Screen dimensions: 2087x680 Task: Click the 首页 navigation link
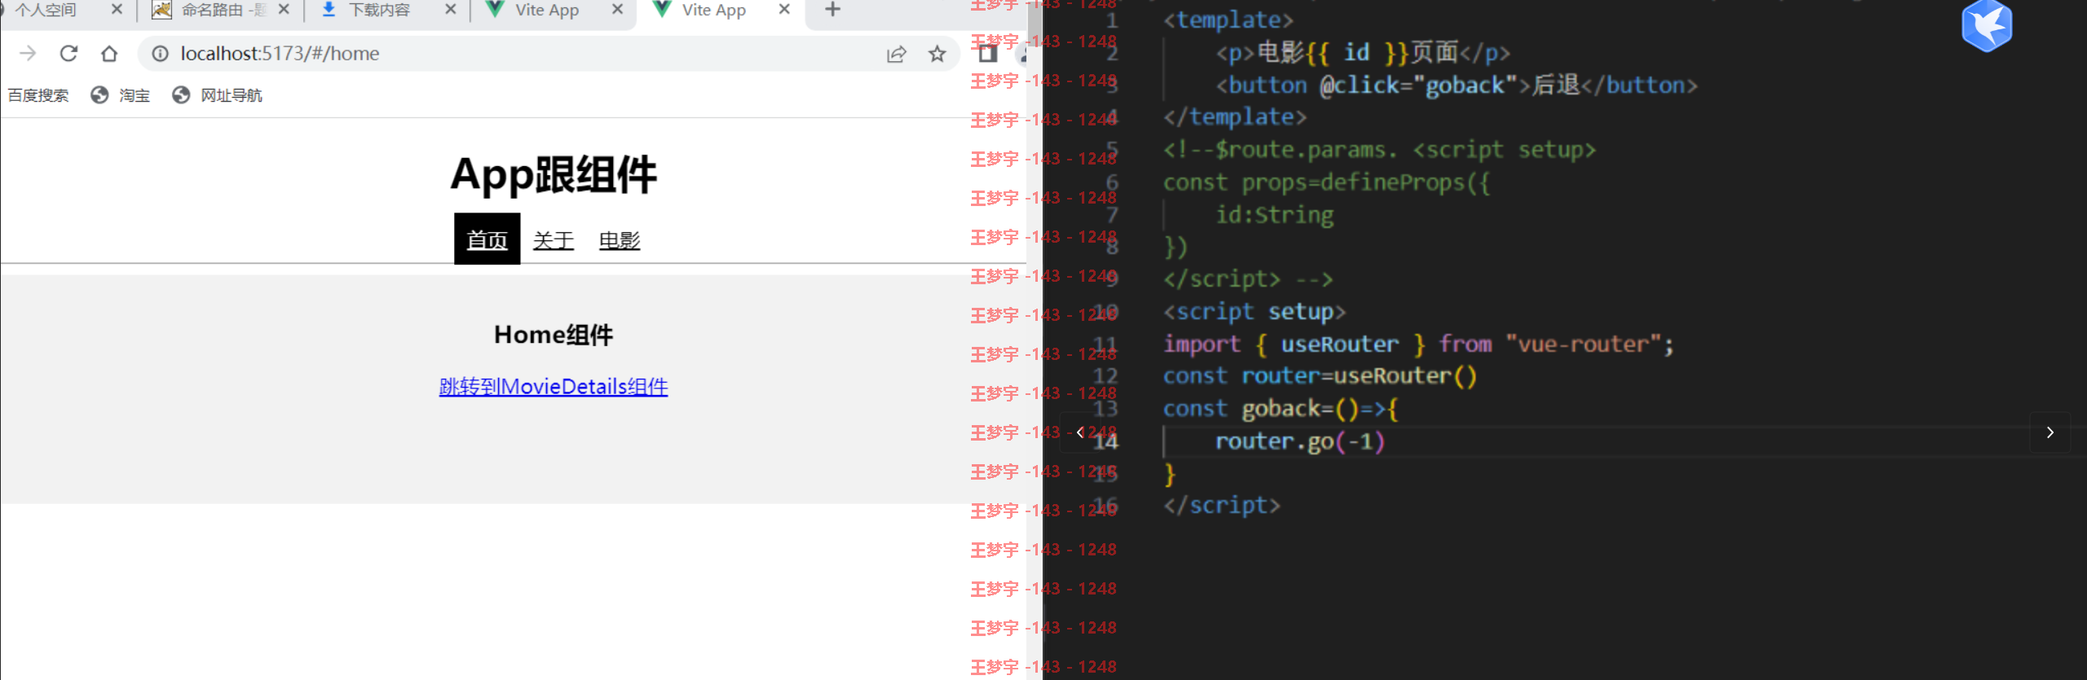(487, 239)
